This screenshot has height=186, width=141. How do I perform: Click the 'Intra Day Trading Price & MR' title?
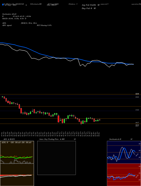[52, 139]
